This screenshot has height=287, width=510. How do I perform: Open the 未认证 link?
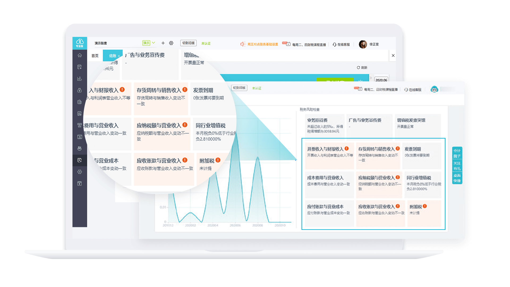206,44
